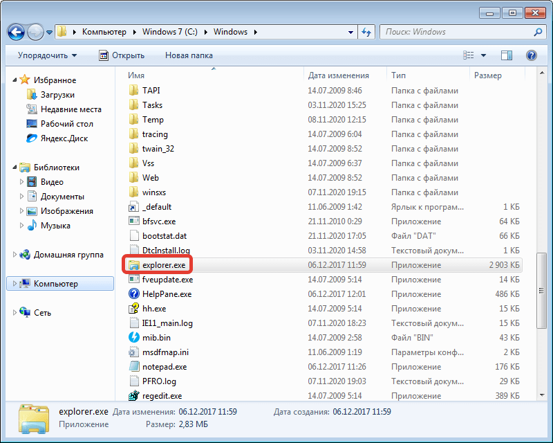The height and width of the screenshot is (443, 553).
Task: Click the hh.exe help icon
Action: [133, 309]
